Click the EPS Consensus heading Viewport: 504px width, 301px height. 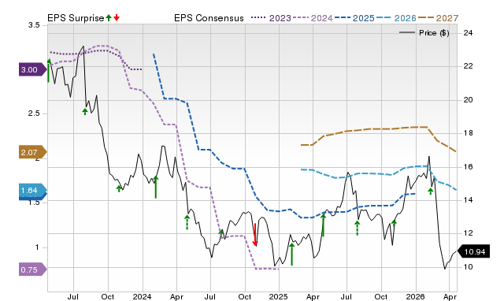coord(209,18)
